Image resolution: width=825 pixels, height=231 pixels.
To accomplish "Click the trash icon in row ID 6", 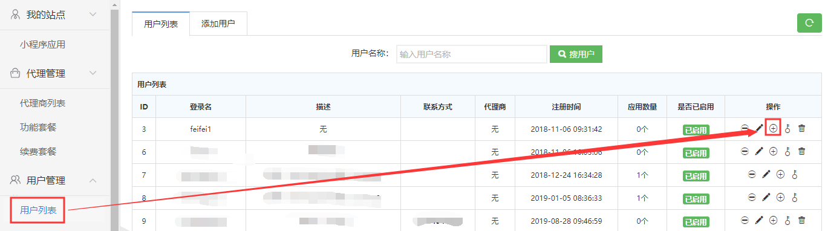I will coord(802,151).
